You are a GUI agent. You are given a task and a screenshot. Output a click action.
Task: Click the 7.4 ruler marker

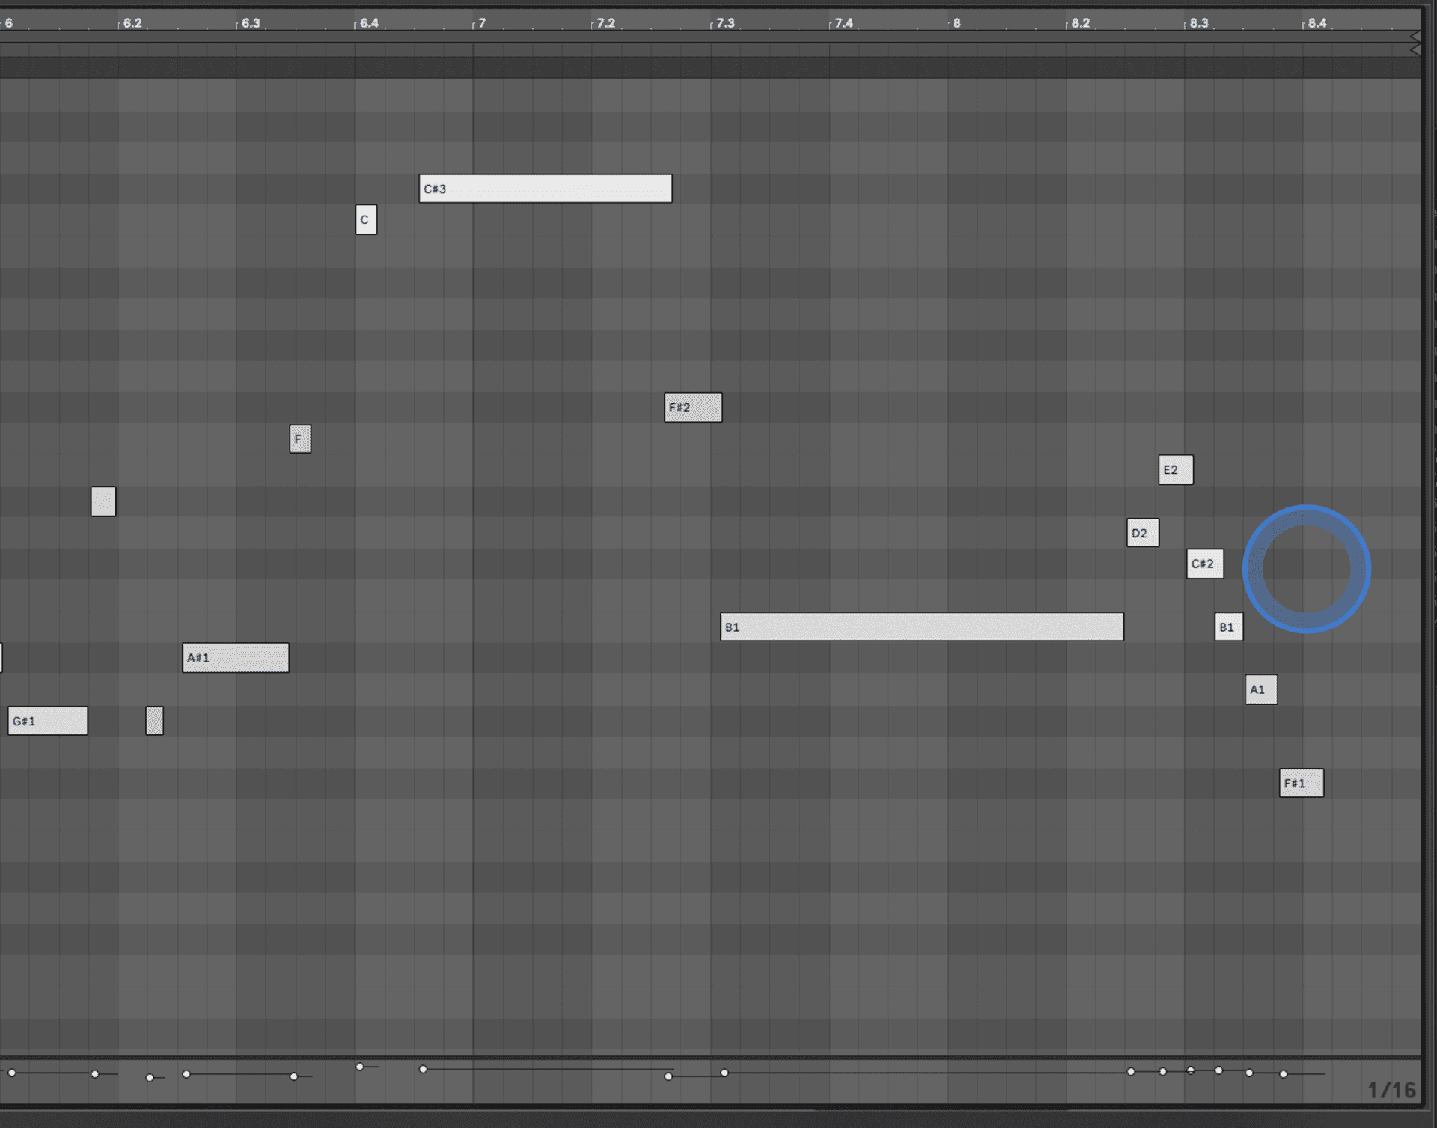point(843,23)
